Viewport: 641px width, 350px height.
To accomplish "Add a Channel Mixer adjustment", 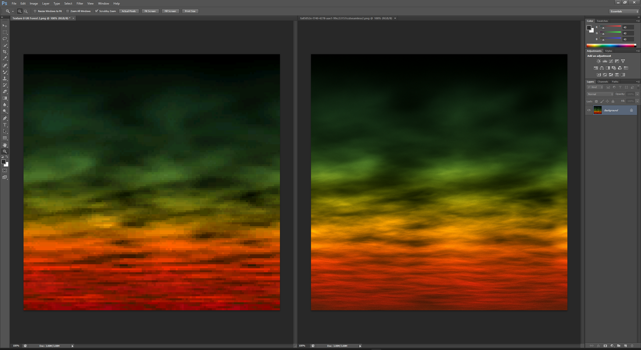I will pos(620,68).
